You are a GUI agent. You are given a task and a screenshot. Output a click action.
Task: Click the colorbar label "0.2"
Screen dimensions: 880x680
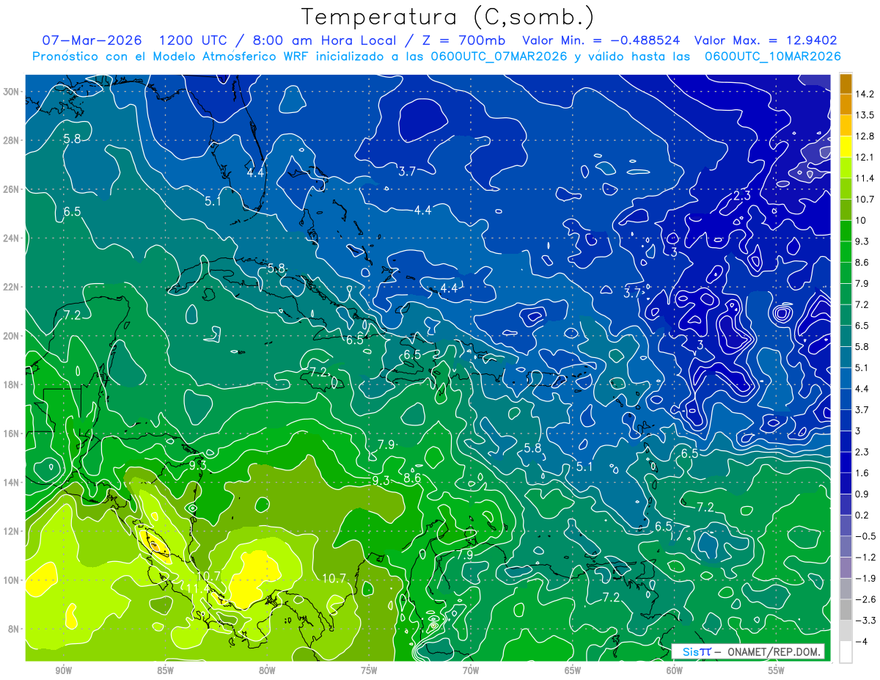coord(863,515)
